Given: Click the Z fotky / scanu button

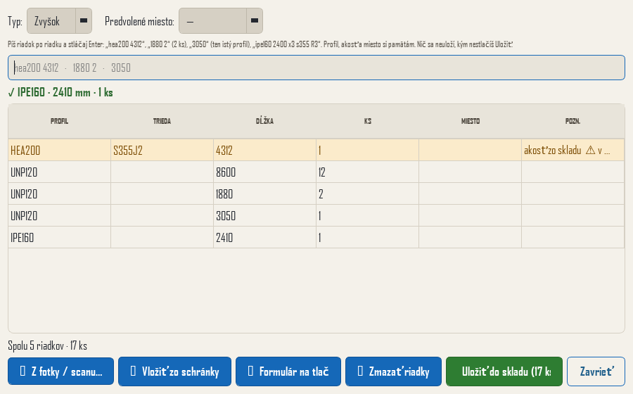Looking at the screenshot, I should click(61, 371).
